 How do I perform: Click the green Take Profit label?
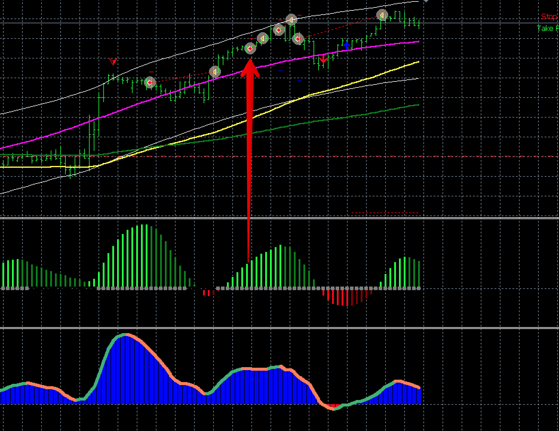pos(548,28)
